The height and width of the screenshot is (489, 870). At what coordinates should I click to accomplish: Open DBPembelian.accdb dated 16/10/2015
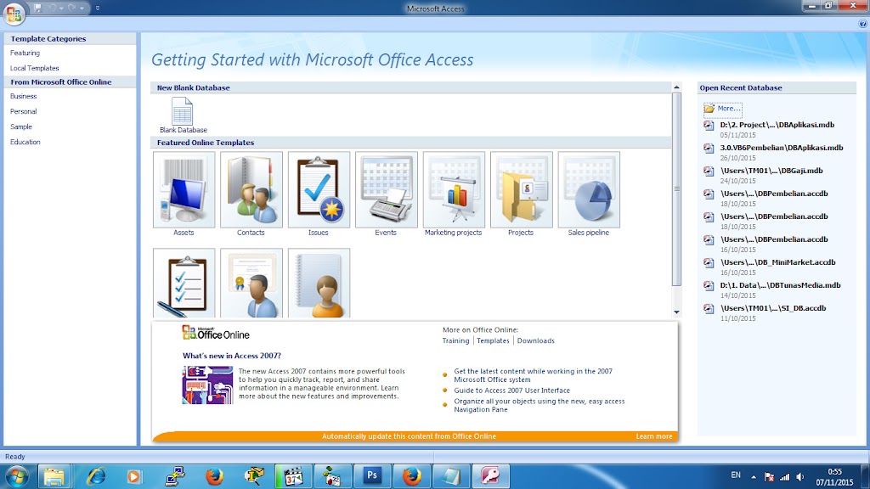[774, 239]
